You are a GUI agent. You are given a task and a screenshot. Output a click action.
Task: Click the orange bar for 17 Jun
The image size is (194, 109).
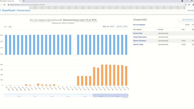point(94,76)
